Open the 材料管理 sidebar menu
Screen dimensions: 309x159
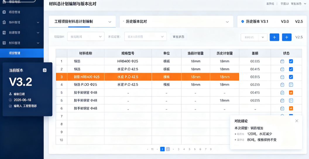tap(22, 43)
